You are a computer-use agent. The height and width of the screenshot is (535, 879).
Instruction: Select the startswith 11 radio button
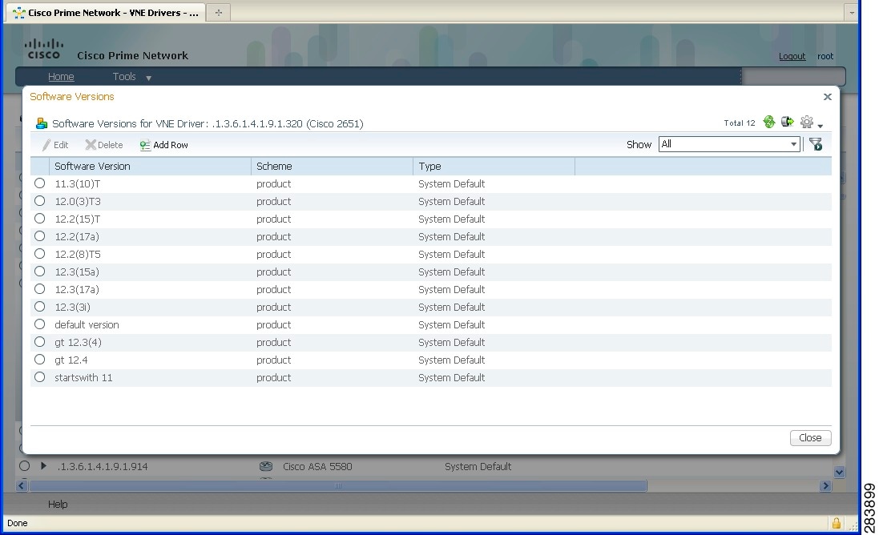[40, 377]
